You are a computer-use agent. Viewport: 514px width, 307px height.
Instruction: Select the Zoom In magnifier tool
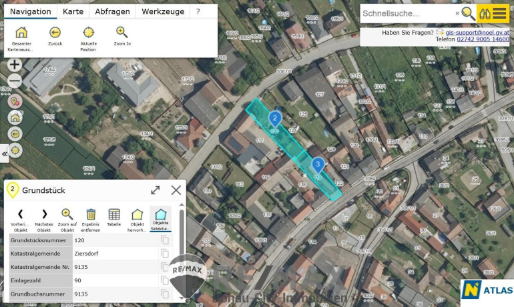[x=121, y=33]
